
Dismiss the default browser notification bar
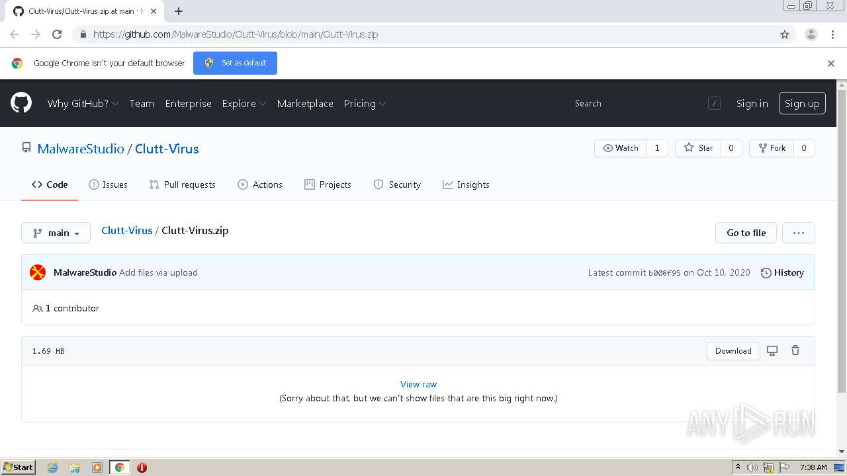tap(831, 63)
